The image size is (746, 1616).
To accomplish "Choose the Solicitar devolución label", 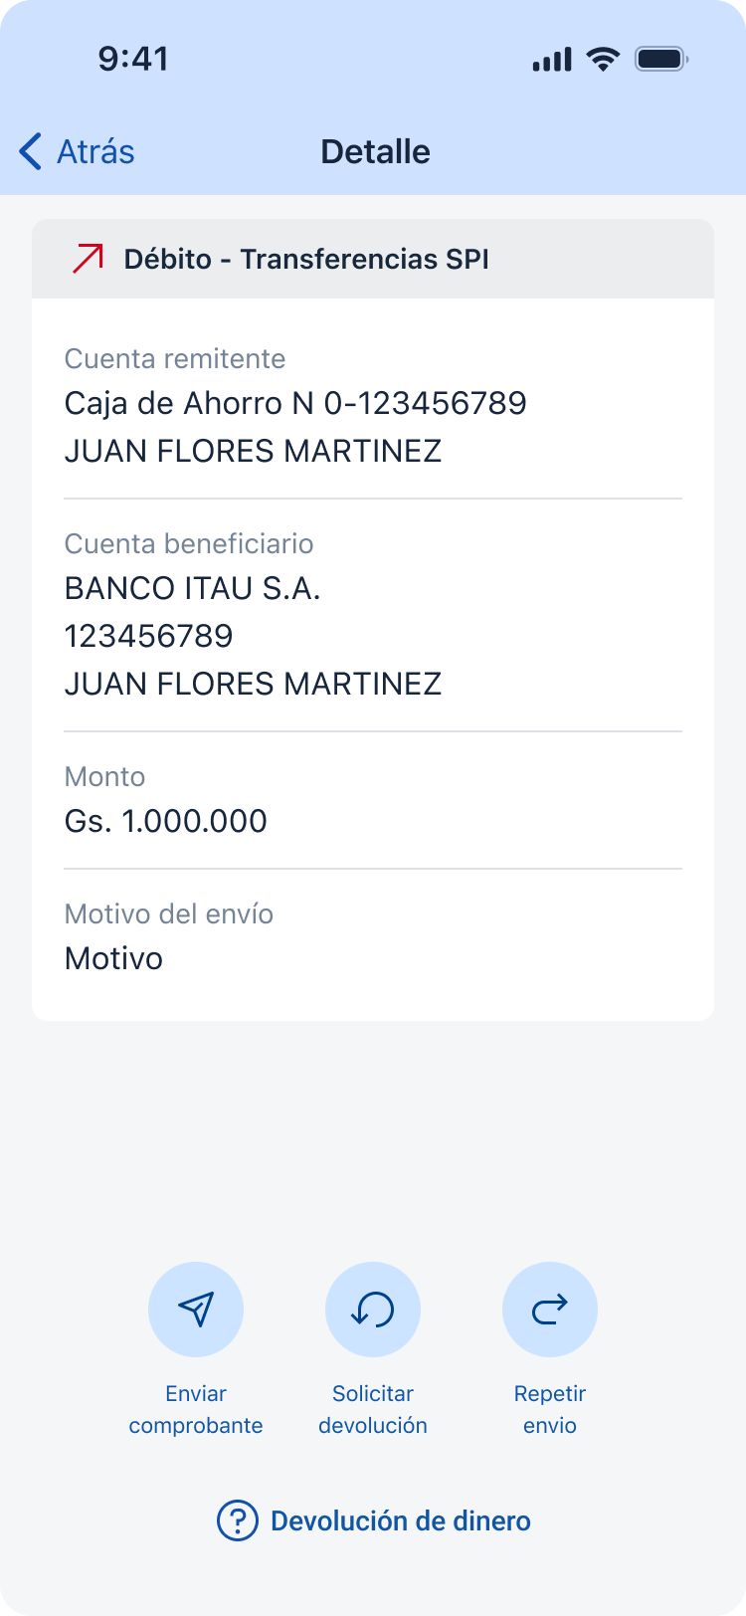I will (373, 1409).
